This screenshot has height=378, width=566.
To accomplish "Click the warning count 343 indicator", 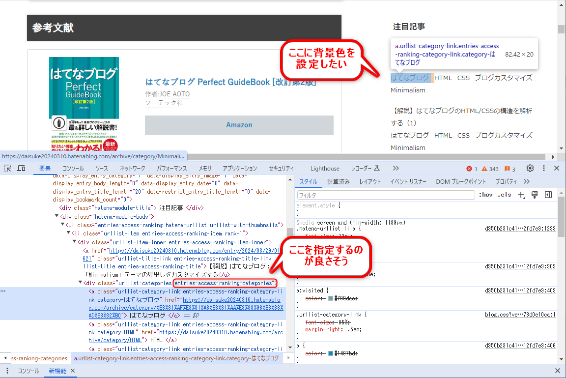I will 490,169.
